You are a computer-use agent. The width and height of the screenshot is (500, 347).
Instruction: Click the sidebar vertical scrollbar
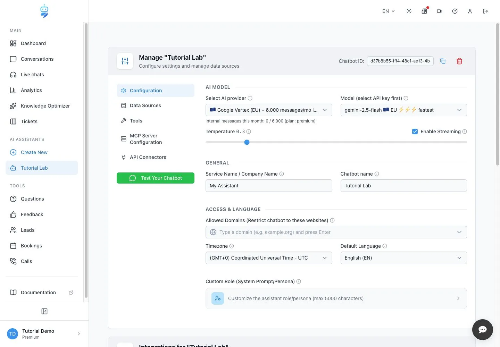[x=86, y=160]
